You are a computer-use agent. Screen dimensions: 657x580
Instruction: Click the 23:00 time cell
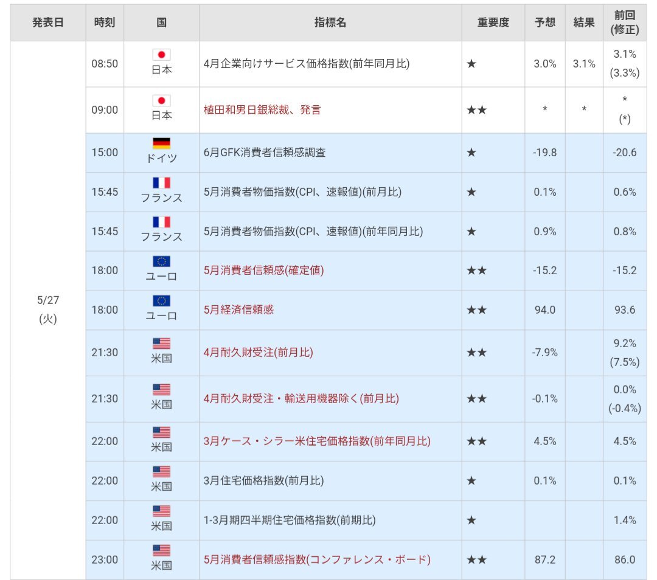[105, 559]
